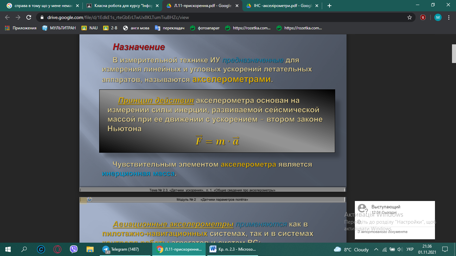Open Windows Start menu
Image resolution: width=456 pixels, height=256 pixels.
pyautogui.click(x=8, y=249)
